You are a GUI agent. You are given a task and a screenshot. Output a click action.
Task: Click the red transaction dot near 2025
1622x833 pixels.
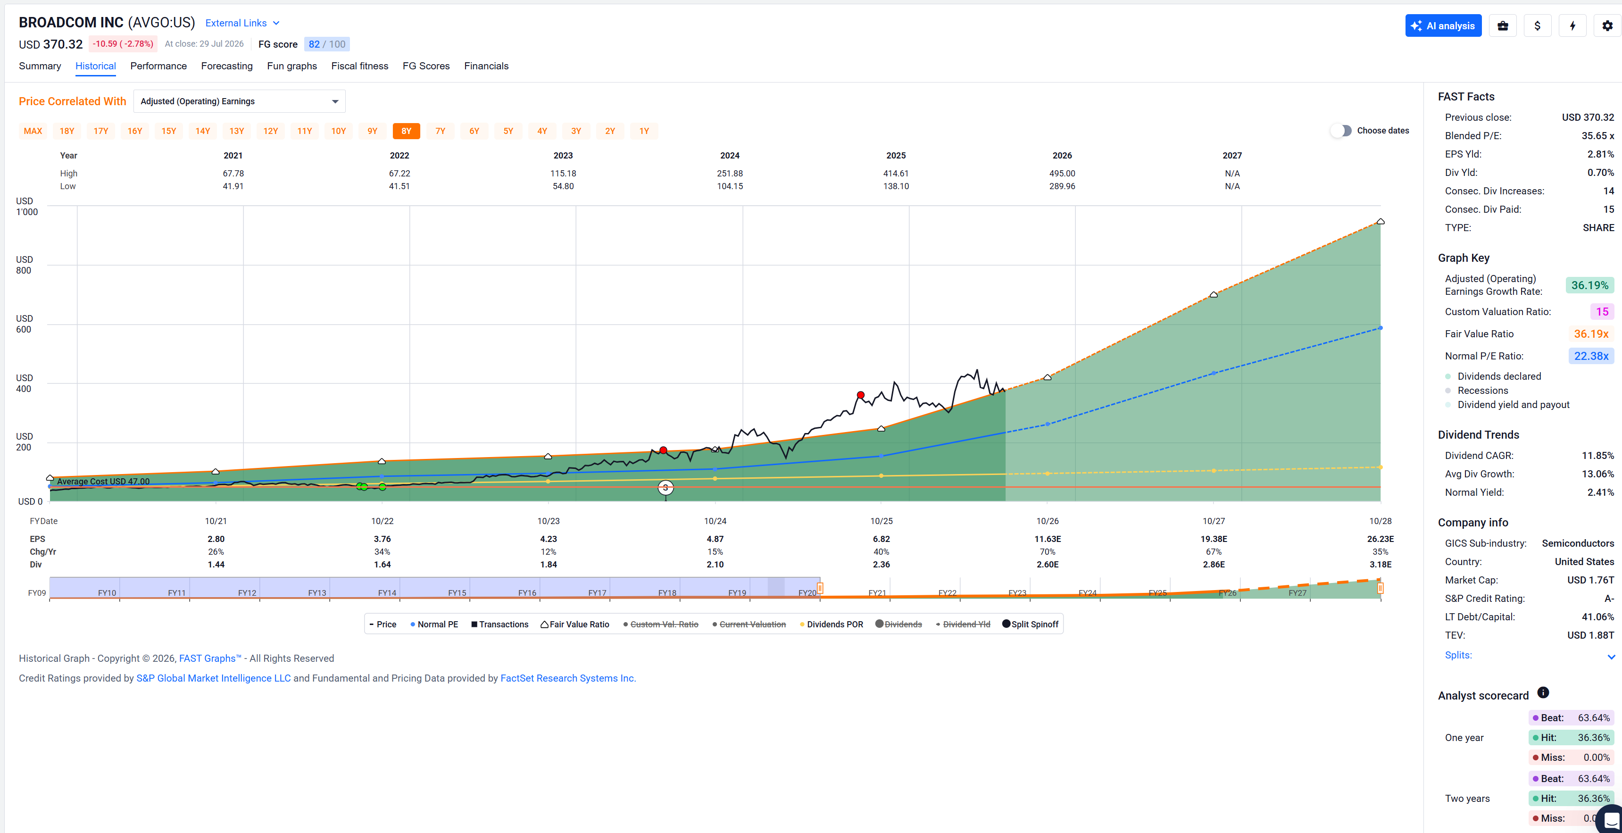pyautogui.click(x=861, y=395)
